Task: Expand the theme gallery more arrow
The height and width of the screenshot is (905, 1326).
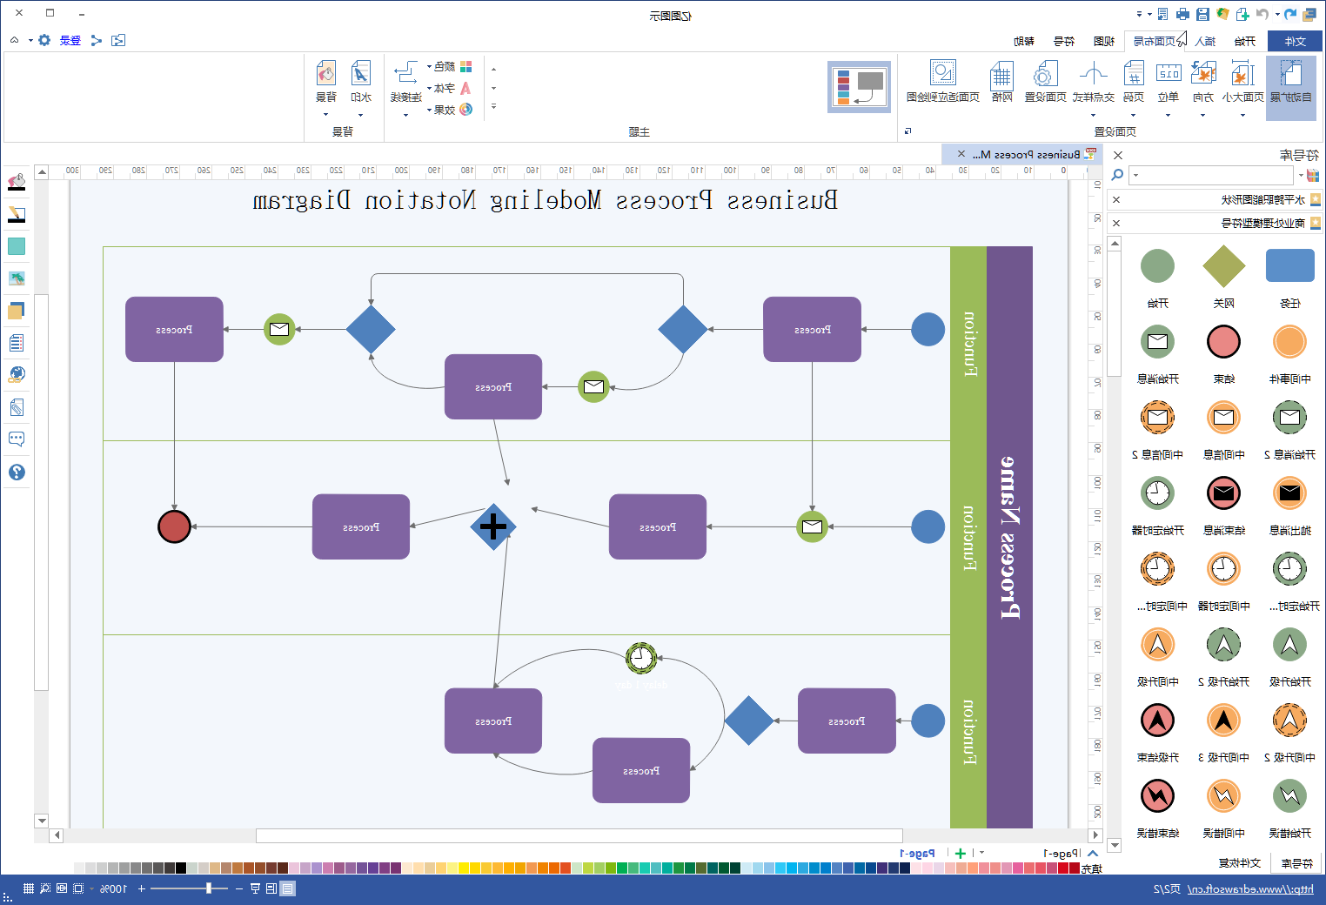Action: (493, 107)
